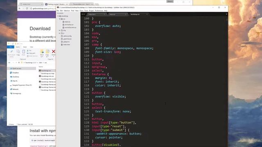Open .gitattributes file in Sublime sidebar
The height and width of the screenshot is (147, 262).
[x=67, y=39]
